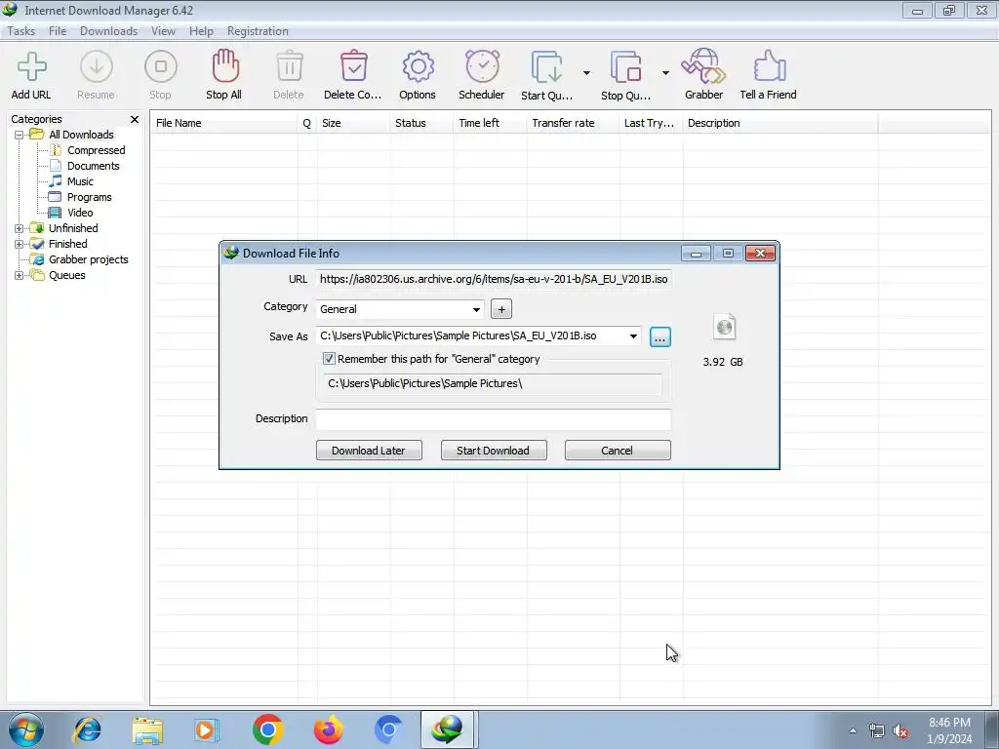The width and height of the screenshot is (999, 749).
Task: Open Options gear icon
Action: 418,67
